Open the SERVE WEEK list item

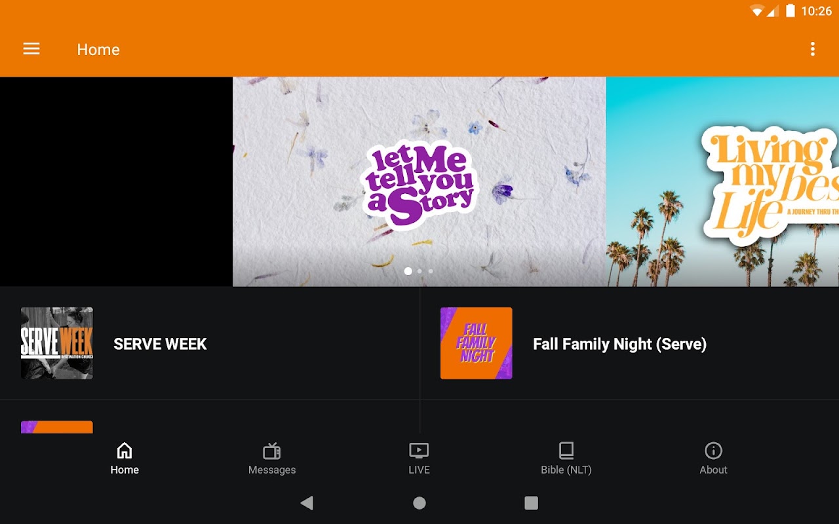point(210,344)
